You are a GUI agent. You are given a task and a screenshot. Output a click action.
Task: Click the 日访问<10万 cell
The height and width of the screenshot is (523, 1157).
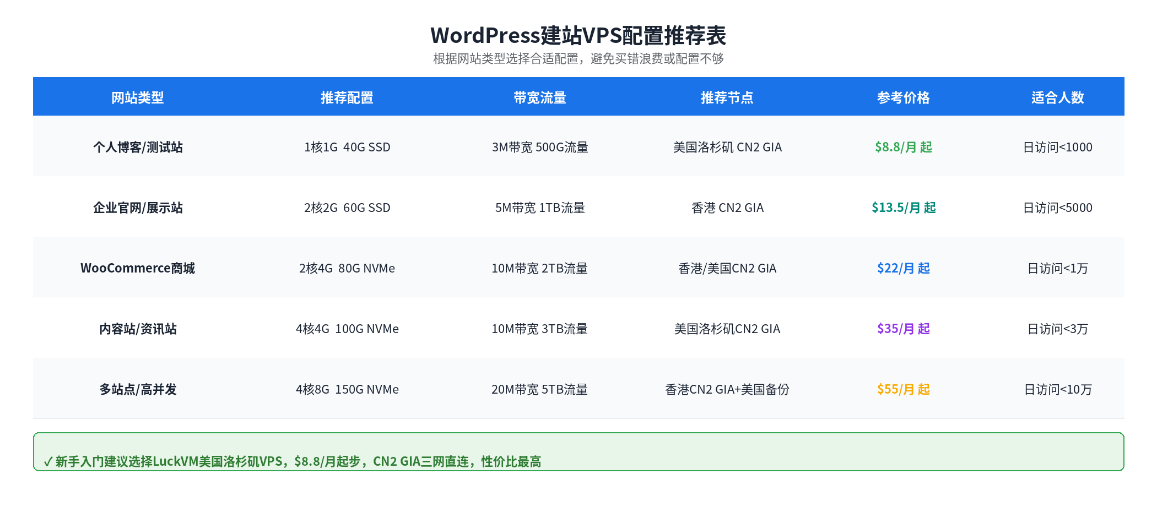point(1058,389)
